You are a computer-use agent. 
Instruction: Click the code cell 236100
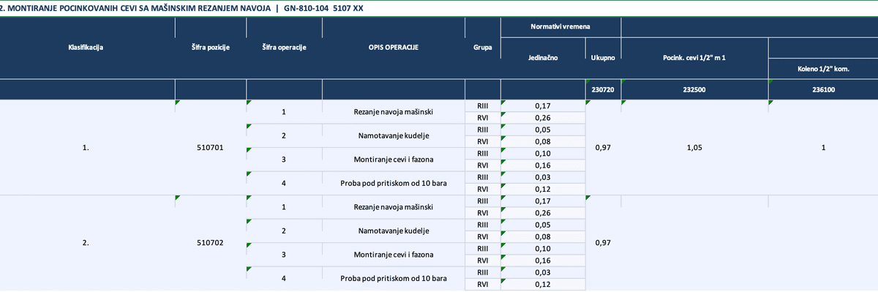(823, 90)
